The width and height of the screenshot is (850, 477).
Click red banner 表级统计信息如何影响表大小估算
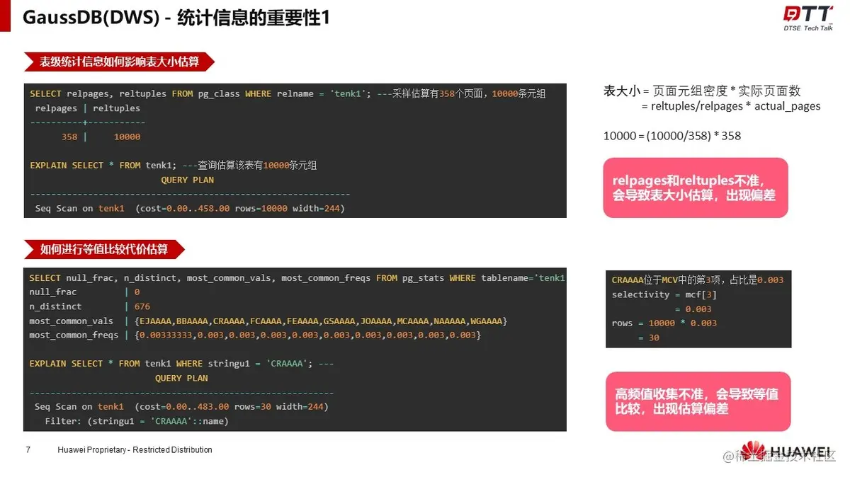[x=119, y=62]
